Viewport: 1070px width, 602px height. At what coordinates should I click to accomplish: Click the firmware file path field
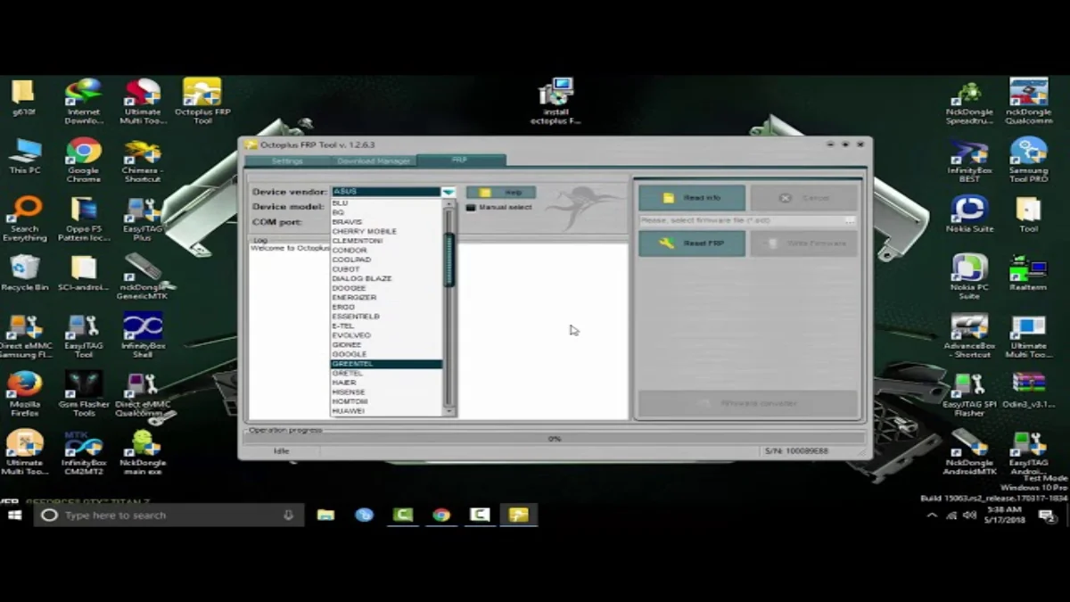(741, 220)
